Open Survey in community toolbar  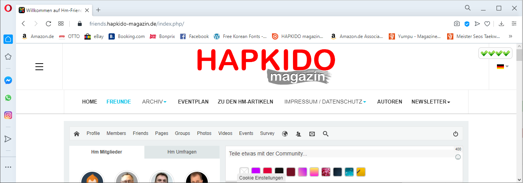point(267,133)
